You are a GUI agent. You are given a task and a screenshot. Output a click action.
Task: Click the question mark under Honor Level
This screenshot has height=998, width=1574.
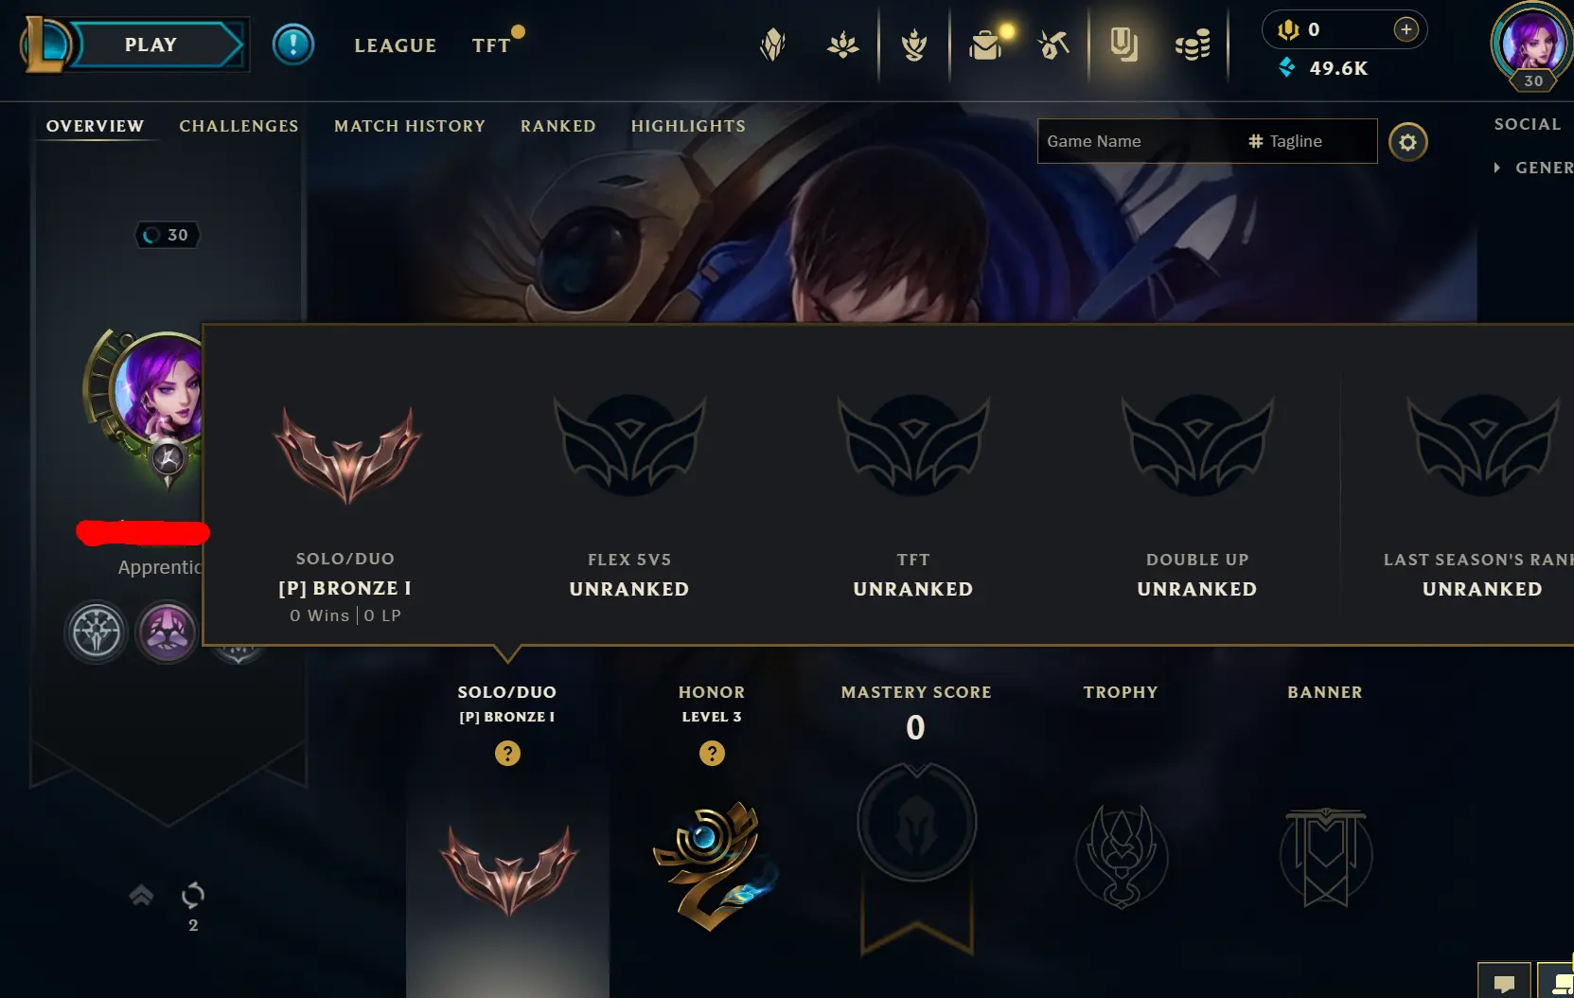click(712, 753)
